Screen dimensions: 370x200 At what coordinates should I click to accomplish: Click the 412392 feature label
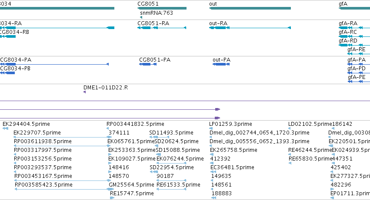(220, 159)
